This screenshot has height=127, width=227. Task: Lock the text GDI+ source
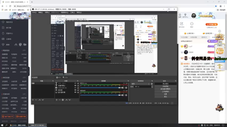[x=78, y=83]
